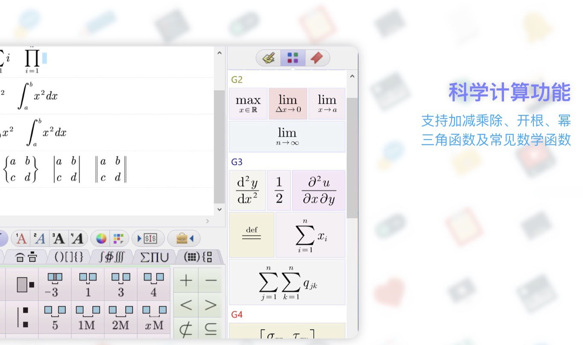Toggle the $I$ inline math mode button
The image size is (583, 345).
pos(147,239)
